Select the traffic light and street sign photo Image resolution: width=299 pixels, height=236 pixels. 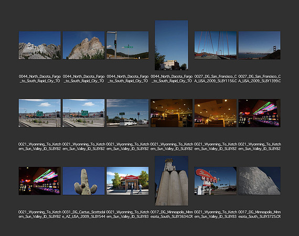(x=127, y=46)
